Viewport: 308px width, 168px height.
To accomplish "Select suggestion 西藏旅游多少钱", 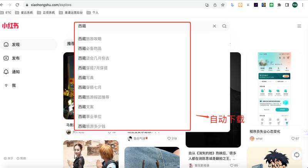I will pos(92,126).
